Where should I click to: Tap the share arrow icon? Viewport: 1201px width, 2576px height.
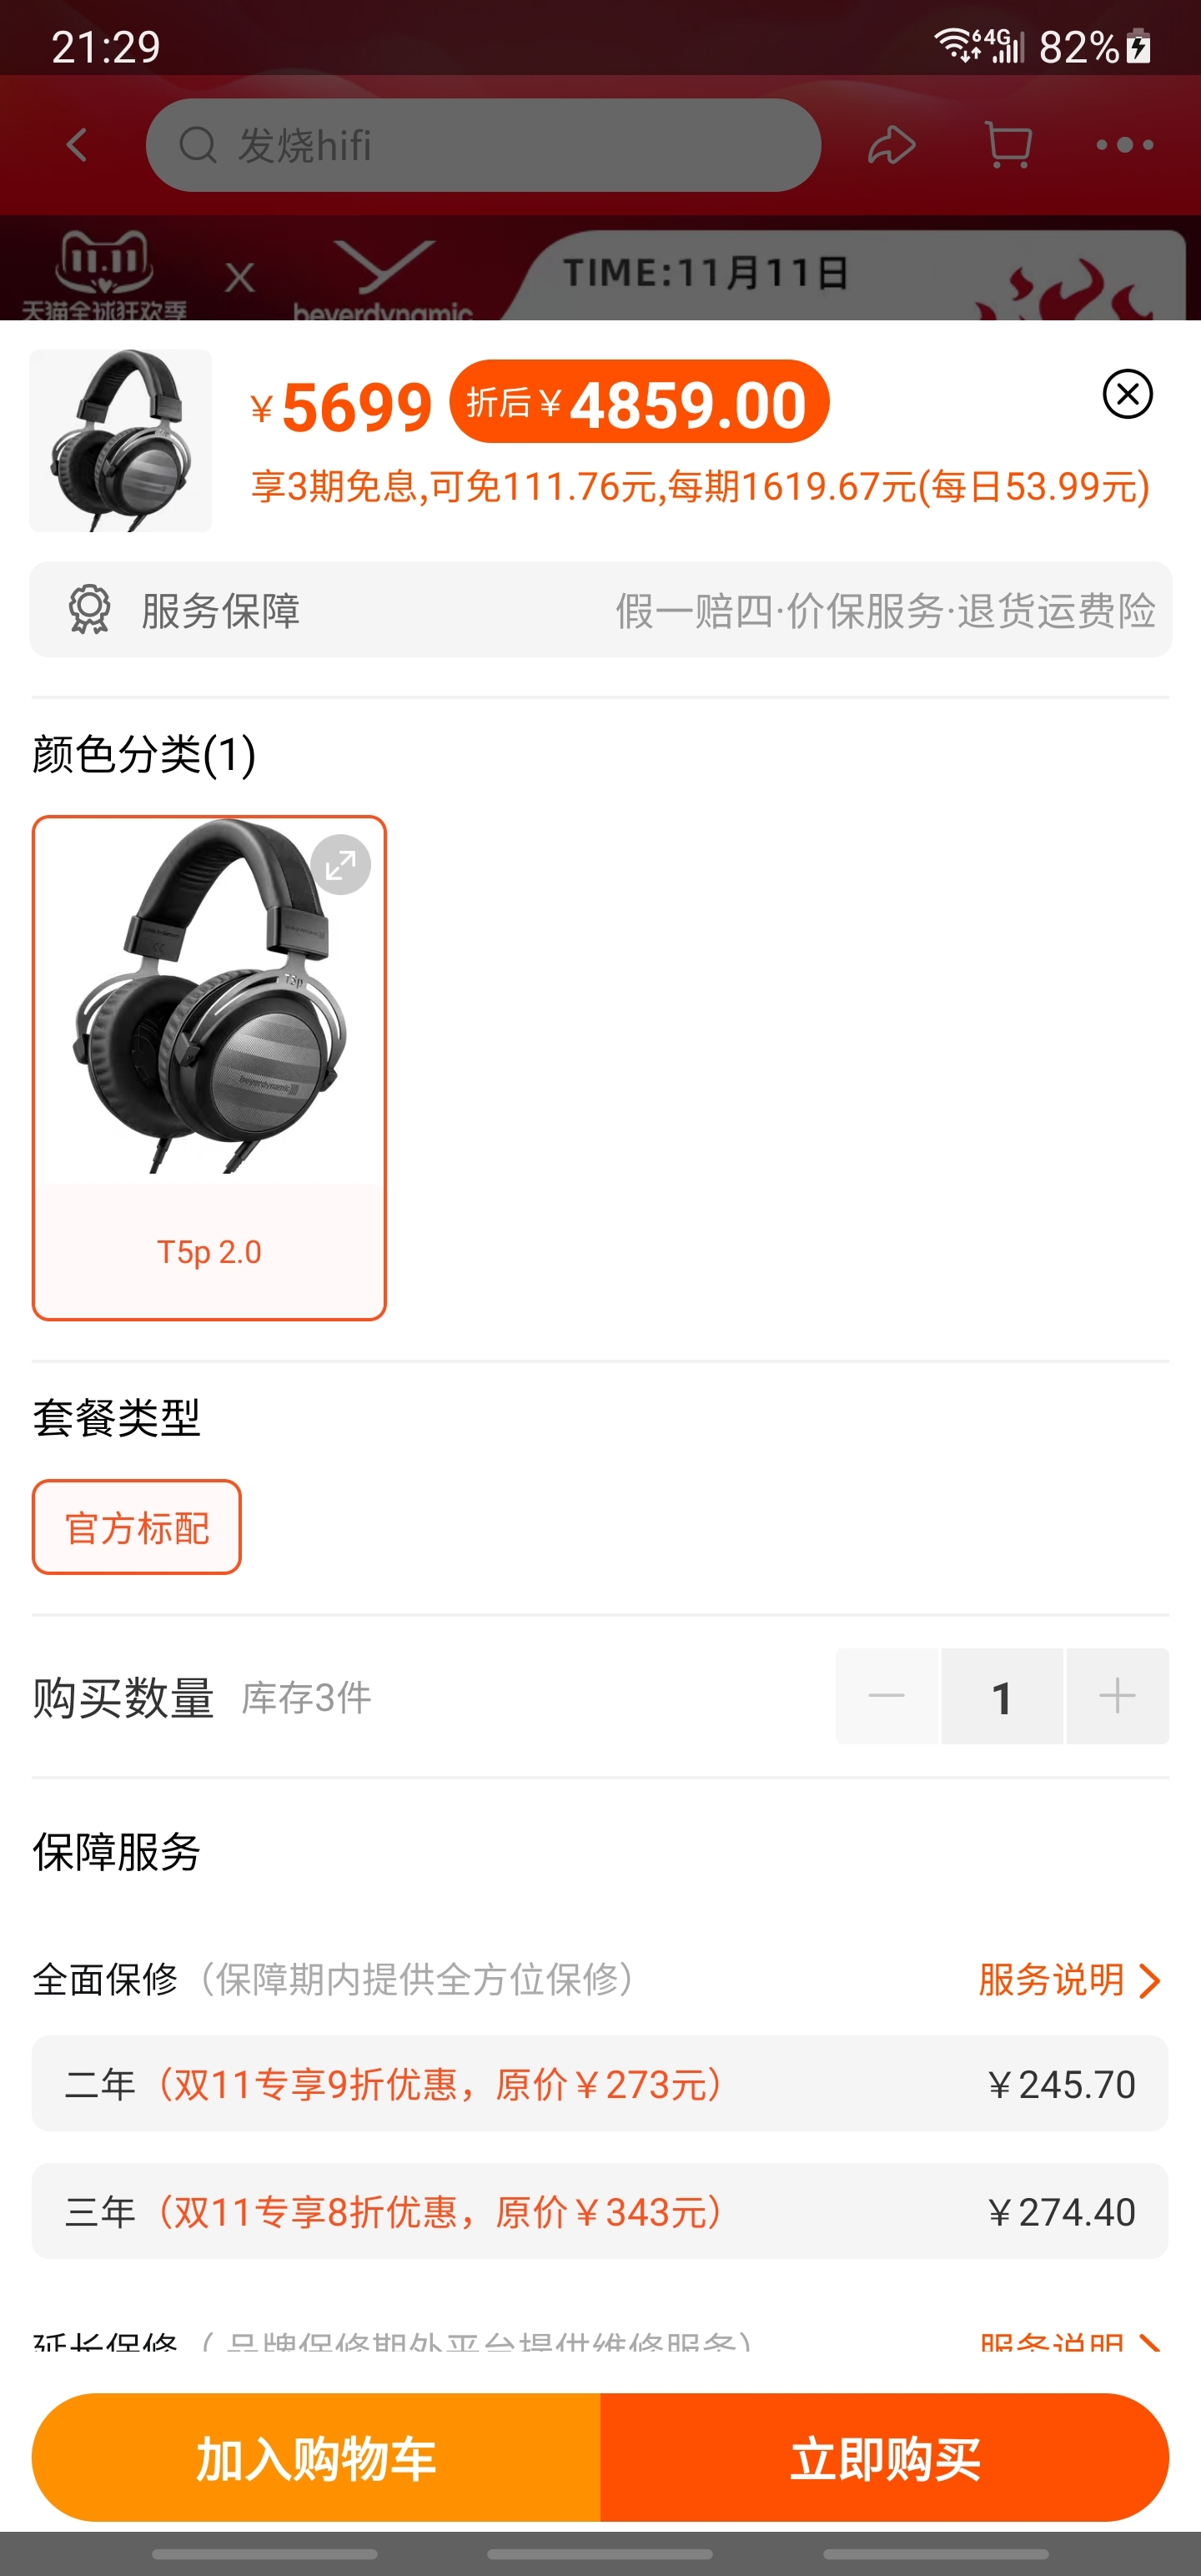point(891,145)
